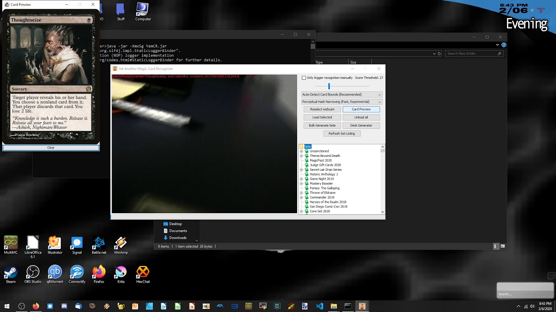Select MagicFest 2020 in the set list

coord(321,160)
